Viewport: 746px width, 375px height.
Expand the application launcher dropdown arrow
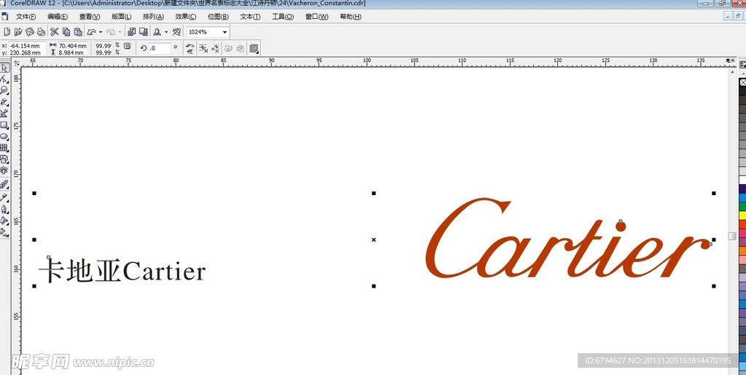166,32
